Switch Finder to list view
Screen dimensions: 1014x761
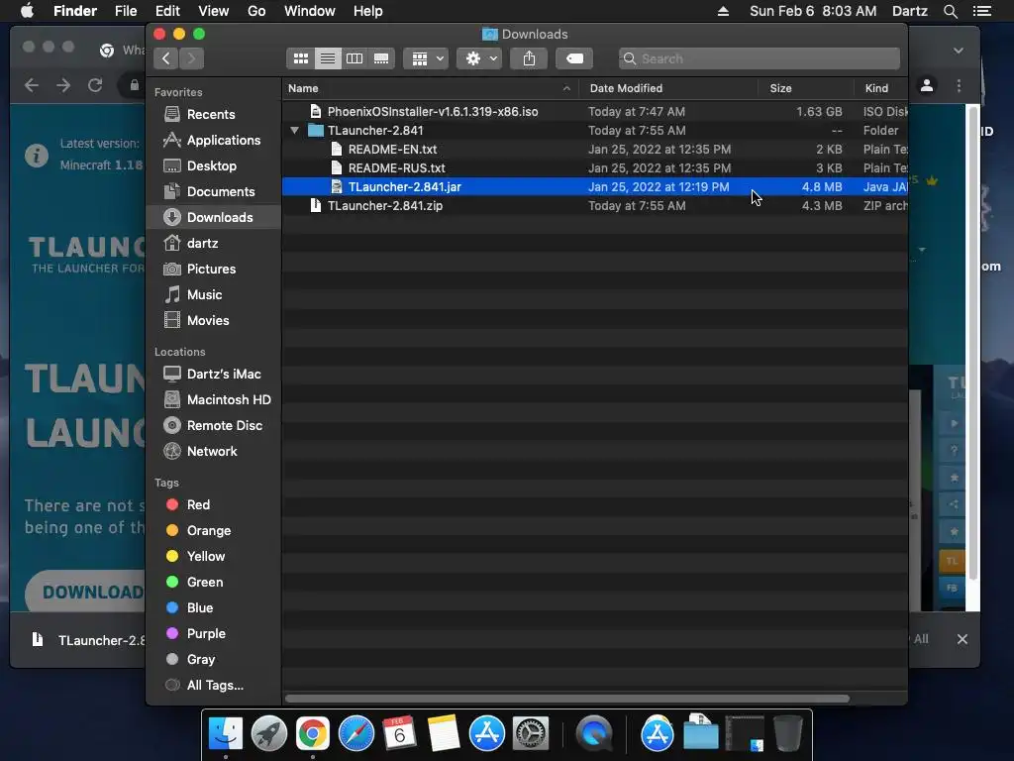[x=328, y=58]
